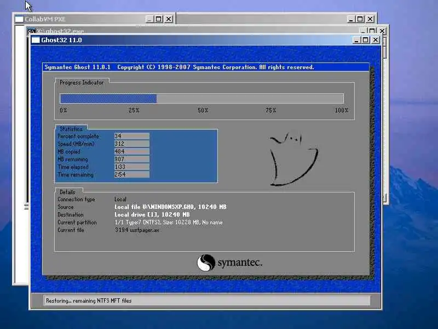Click the Ghost32 11.0 title text
This screenshot has height=329, width=438.
click(61, 40)
